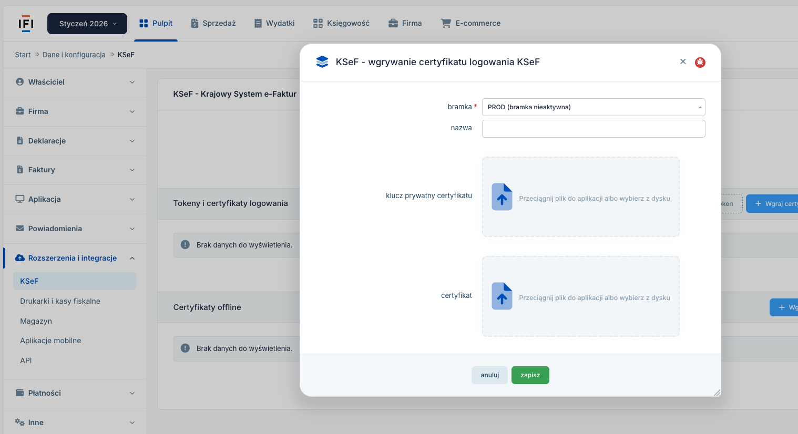Close the KSeF certificate dialog
Viewport: 798px width, 434px height.
click(683, 61)
